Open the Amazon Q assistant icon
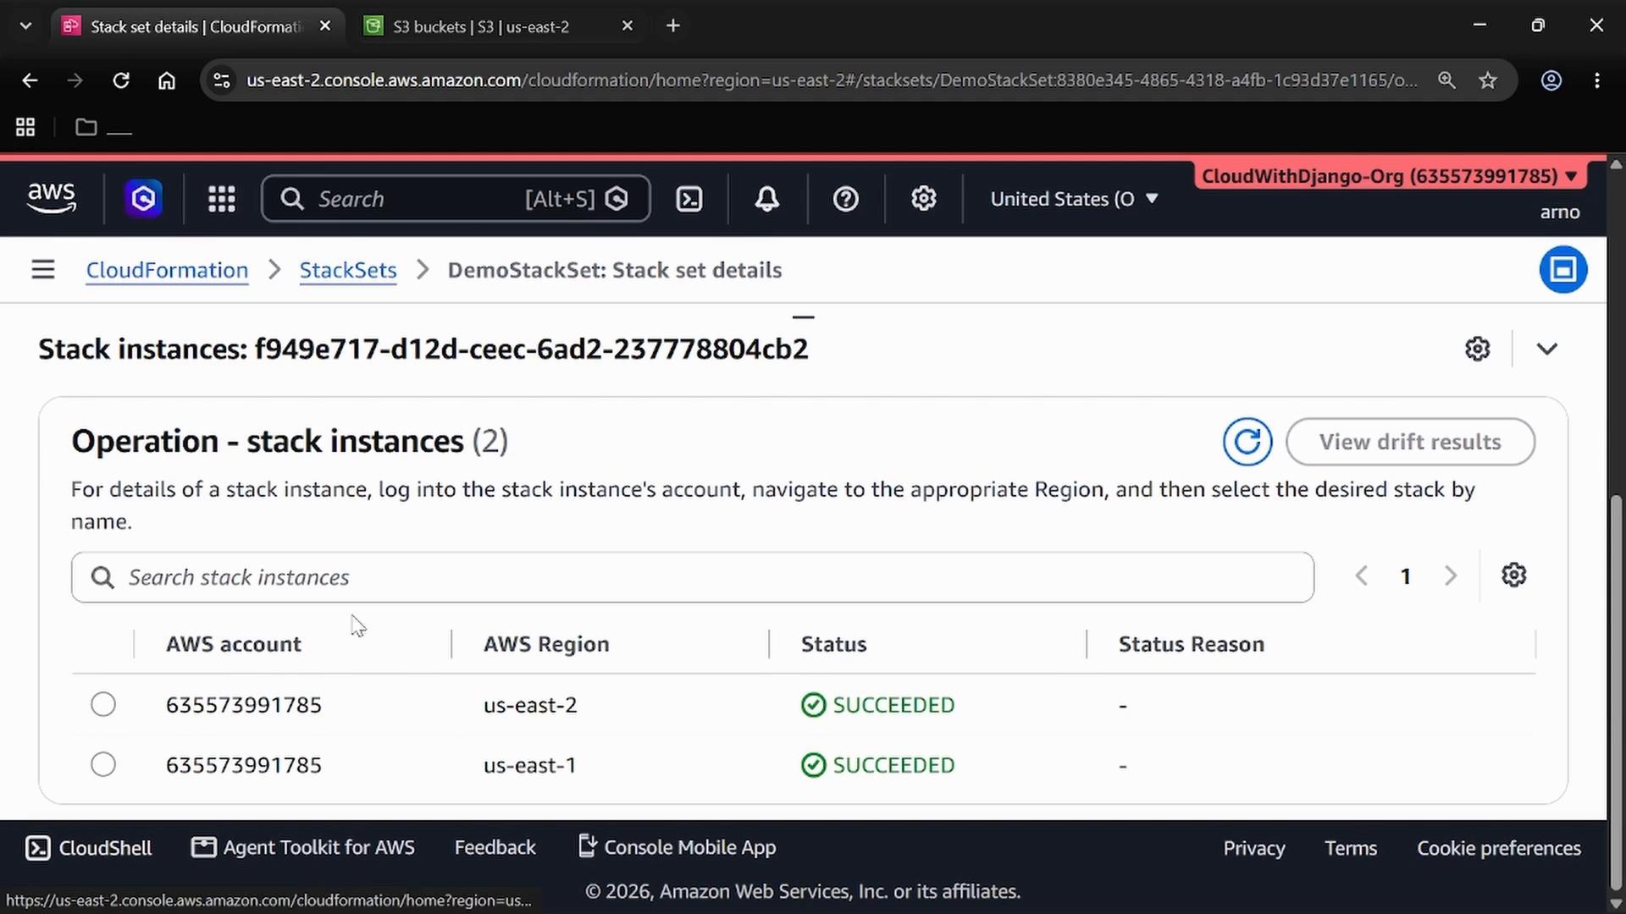1626x914 pixels. [x=143, y=199]
